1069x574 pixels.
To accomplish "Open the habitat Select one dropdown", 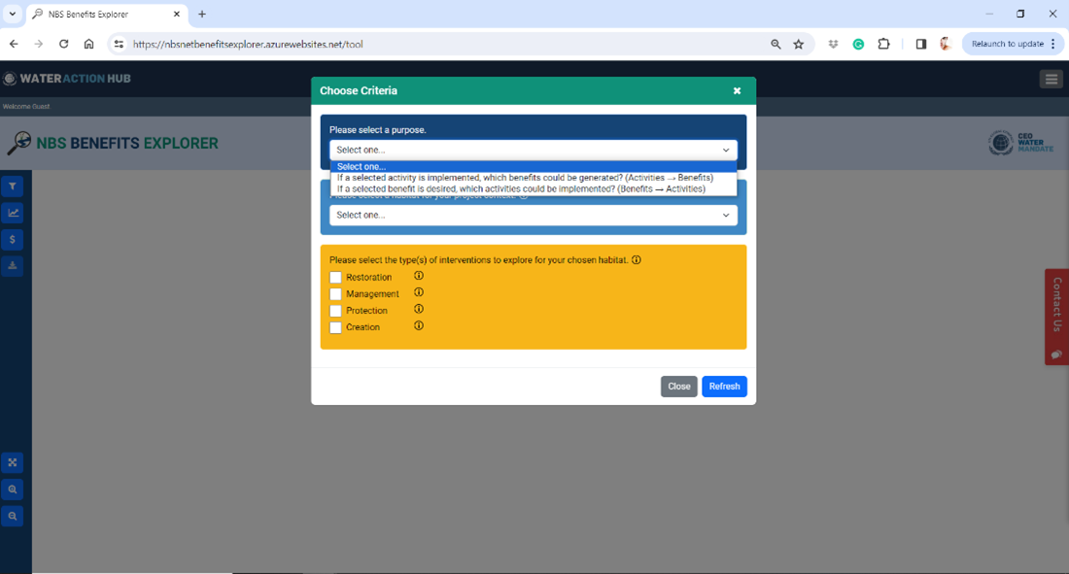I will point(534,215).
